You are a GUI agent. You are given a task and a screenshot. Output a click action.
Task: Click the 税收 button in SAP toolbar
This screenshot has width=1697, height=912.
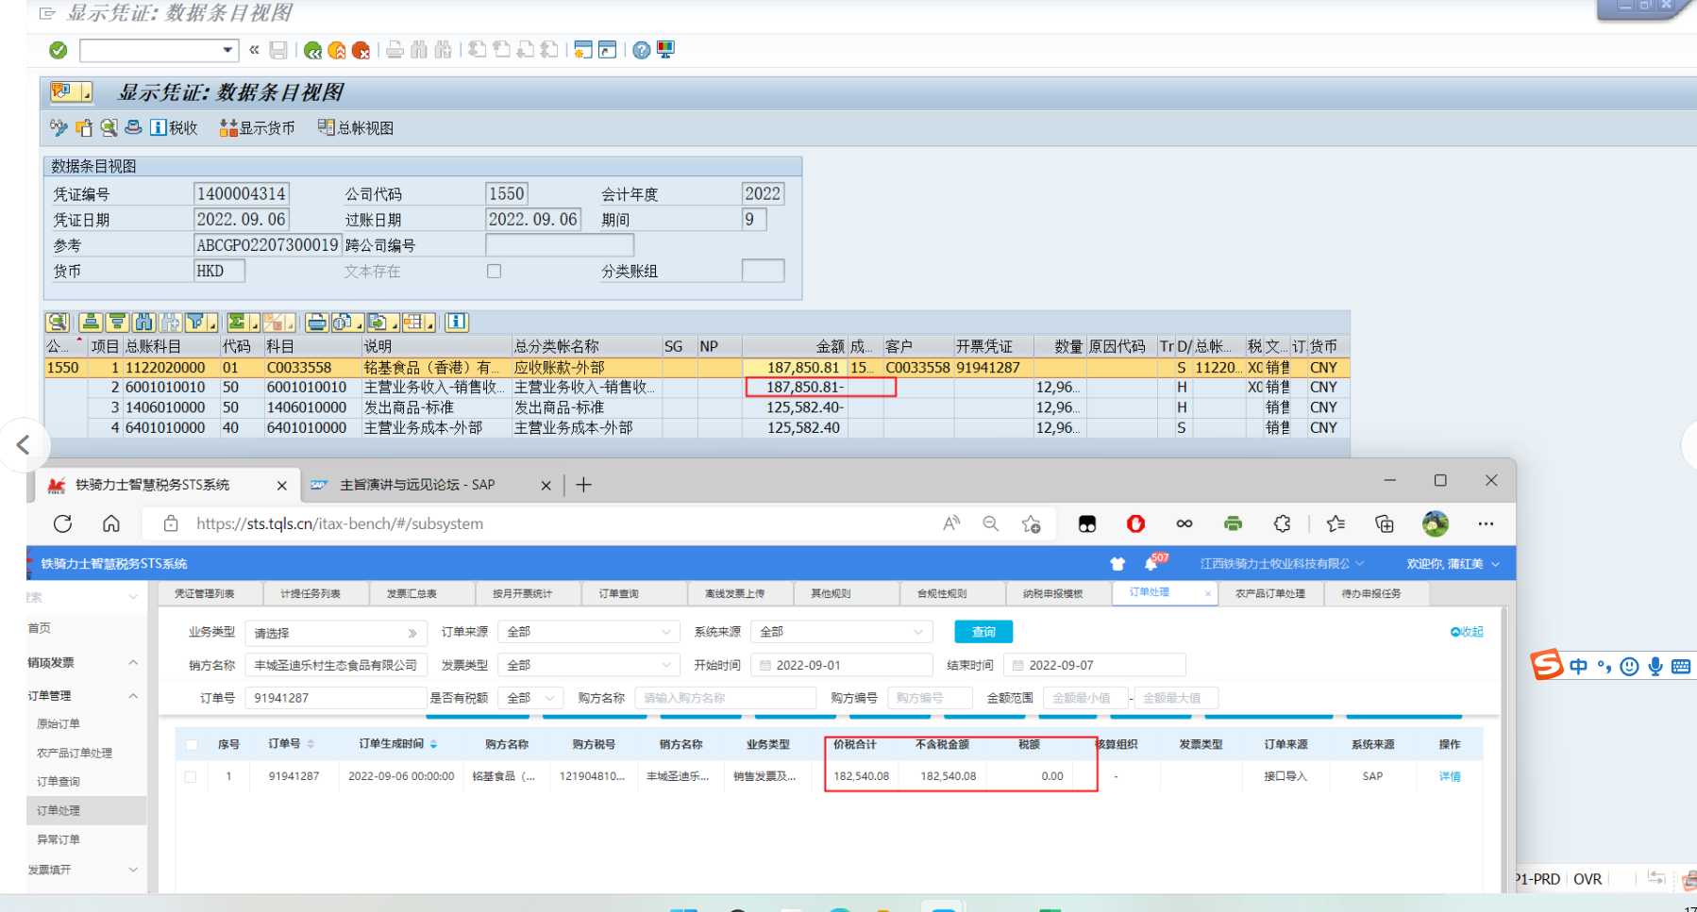click(175, 127)
